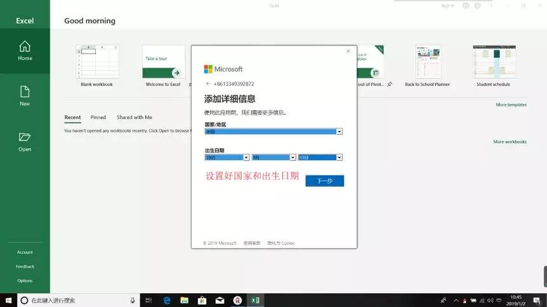Open the Home section in Excel sidebar

tap(25, 51)
